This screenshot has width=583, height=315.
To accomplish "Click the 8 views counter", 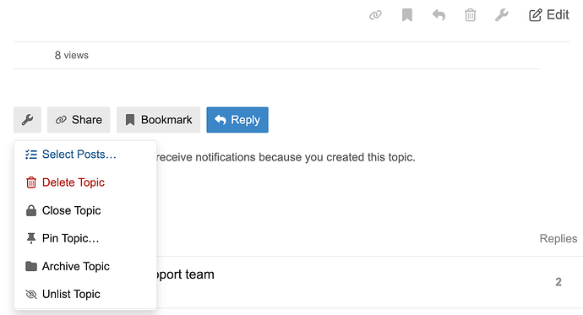I will point(71,56).
